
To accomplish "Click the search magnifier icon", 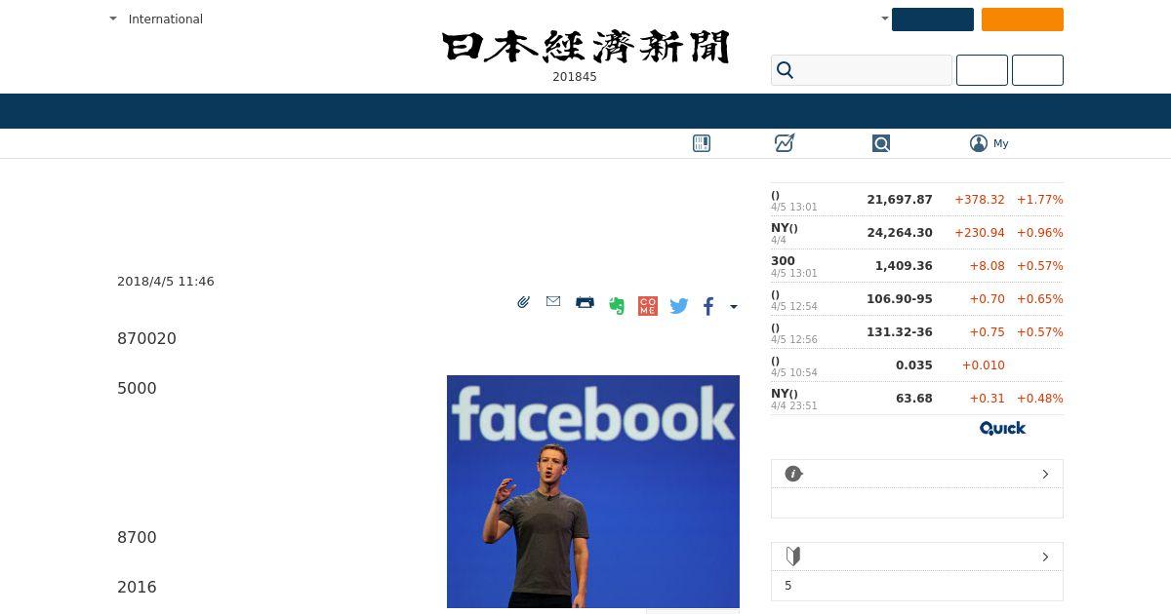I will pos(786,70).
